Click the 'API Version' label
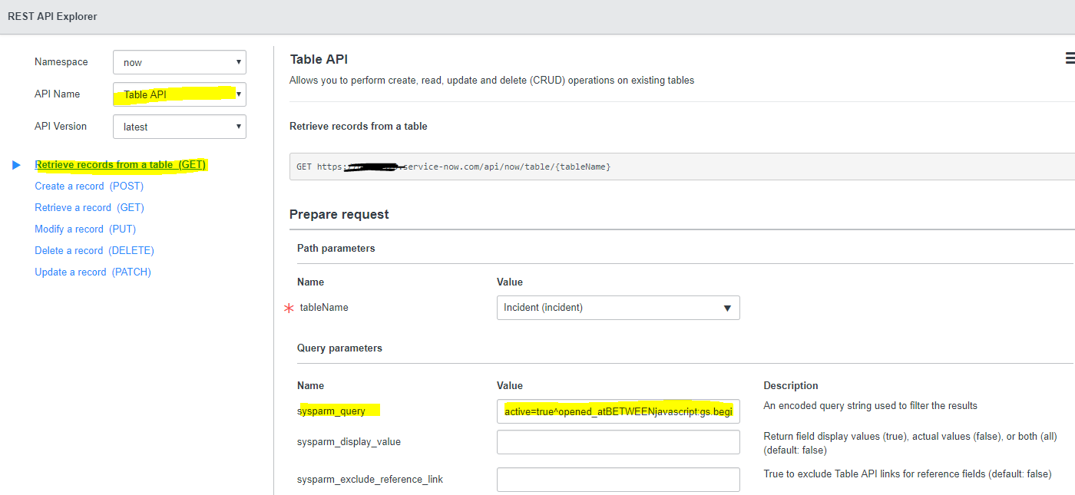Image resolution: width=1075 pixels, height=495 pixels. pos(61,127)
